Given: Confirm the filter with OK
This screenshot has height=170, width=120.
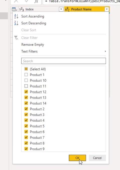Looking at the screenshot, I should (x=77, y=158).
